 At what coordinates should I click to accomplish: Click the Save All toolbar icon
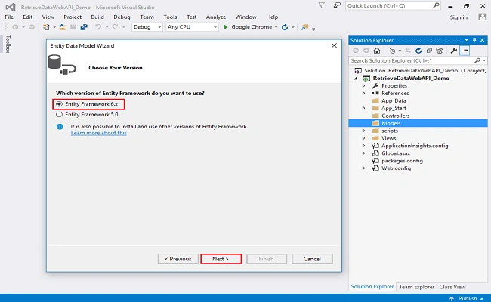(x=84, y=27)
